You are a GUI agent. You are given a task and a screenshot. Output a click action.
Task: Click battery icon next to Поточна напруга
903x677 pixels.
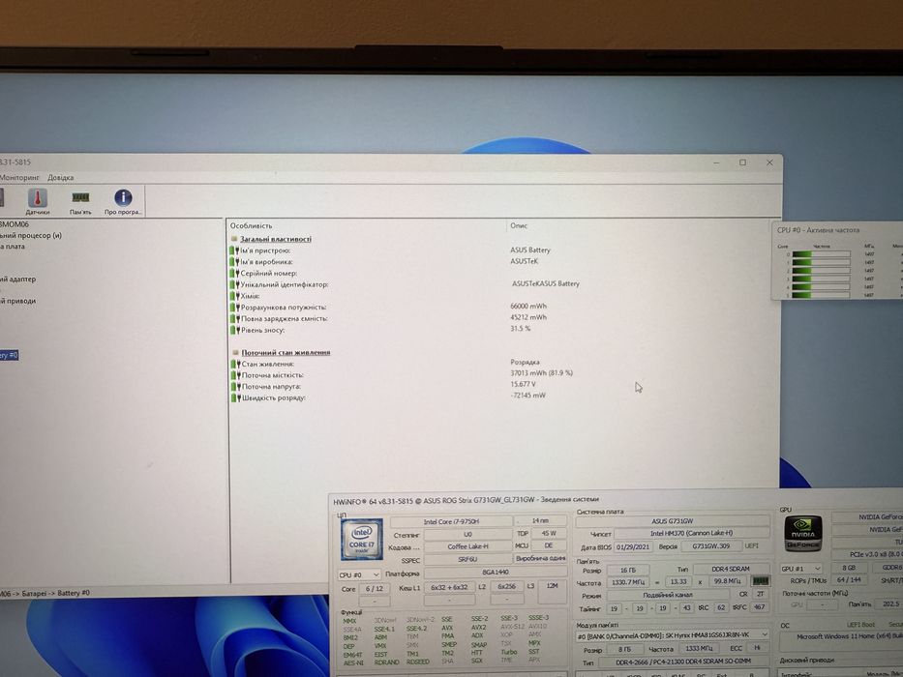235,386
